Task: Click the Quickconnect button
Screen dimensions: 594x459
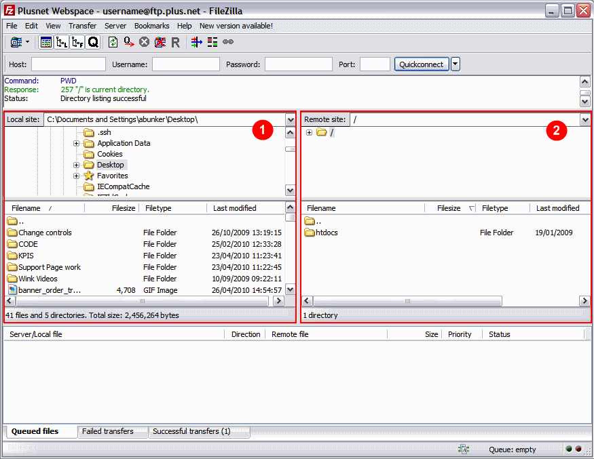Action: [422, 64]
